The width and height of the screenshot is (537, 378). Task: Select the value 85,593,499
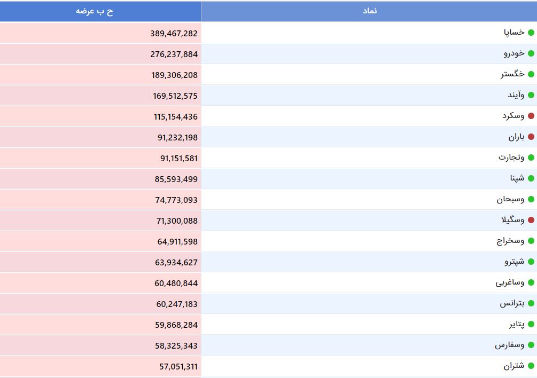(176, 179)
